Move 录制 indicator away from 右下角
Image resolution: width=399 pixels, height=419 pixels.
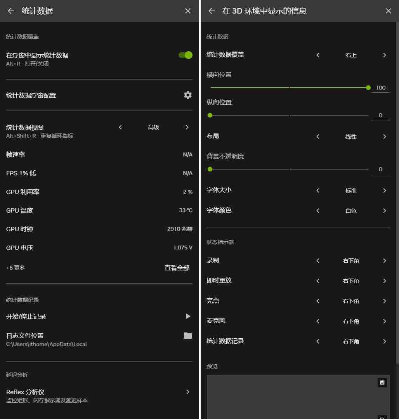pos(385,260)
